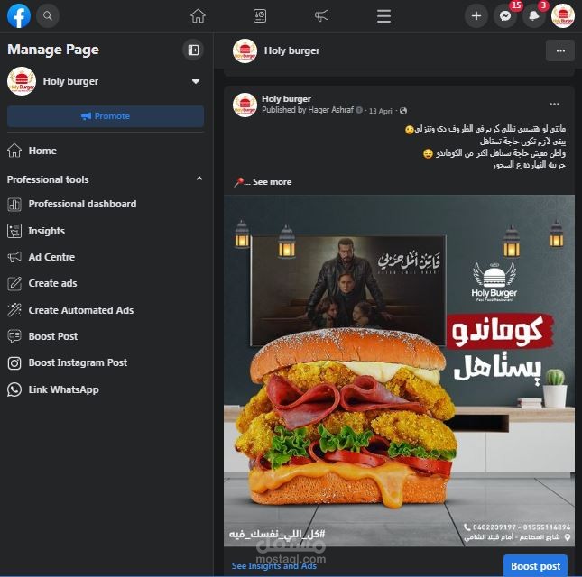
Task: Open the account profile avatar top right
Action: [563, 16]
